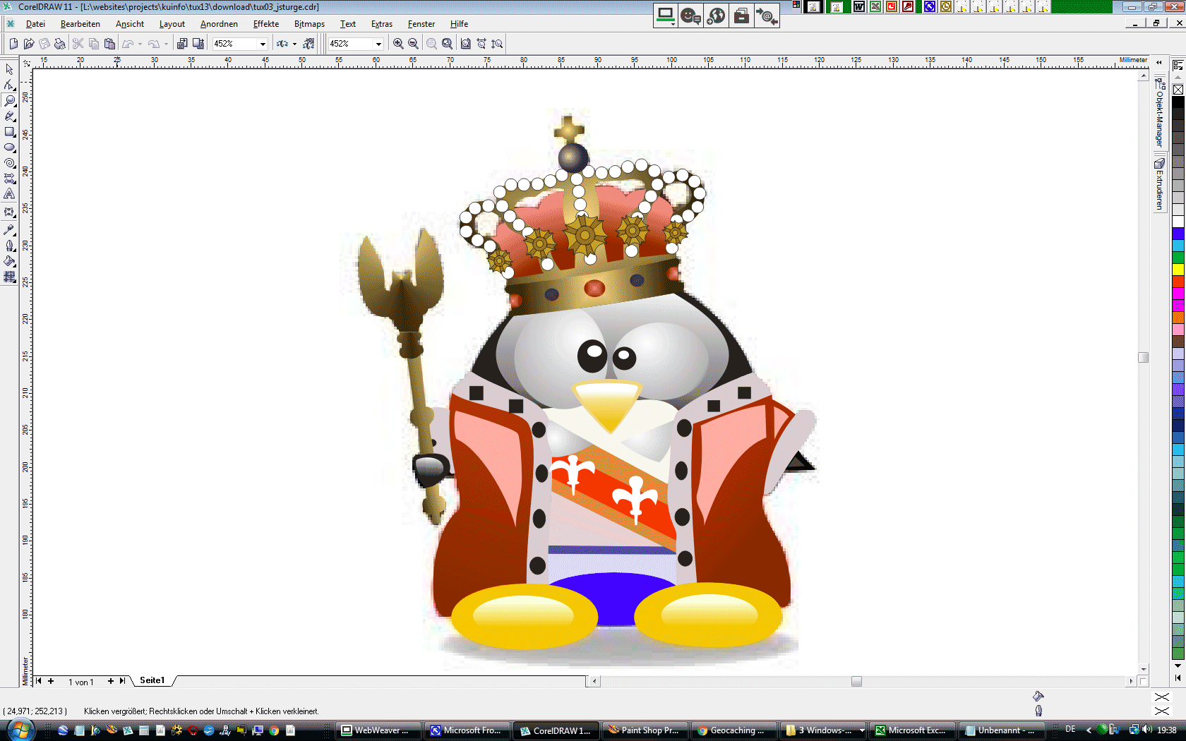This screenshot has width=1186, height=741.
Task: Click the Import icon
Action: [182, 44]
